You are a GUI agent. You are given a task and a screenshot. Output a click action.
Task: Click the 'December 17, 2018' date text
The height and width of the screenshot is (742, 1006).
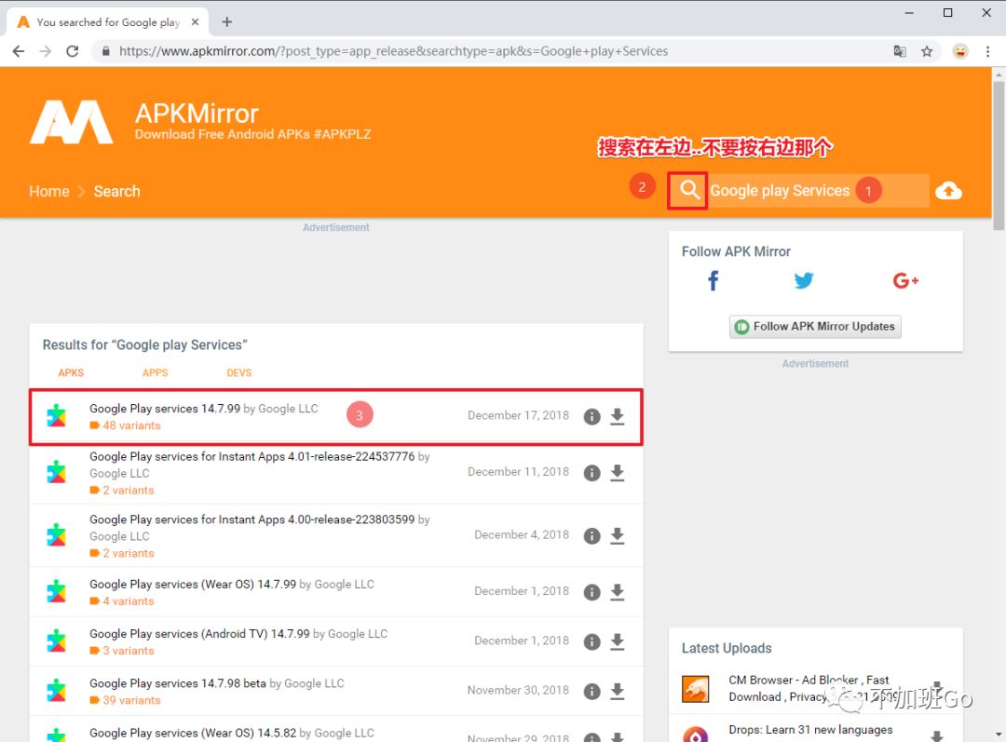tap(519, 415)
